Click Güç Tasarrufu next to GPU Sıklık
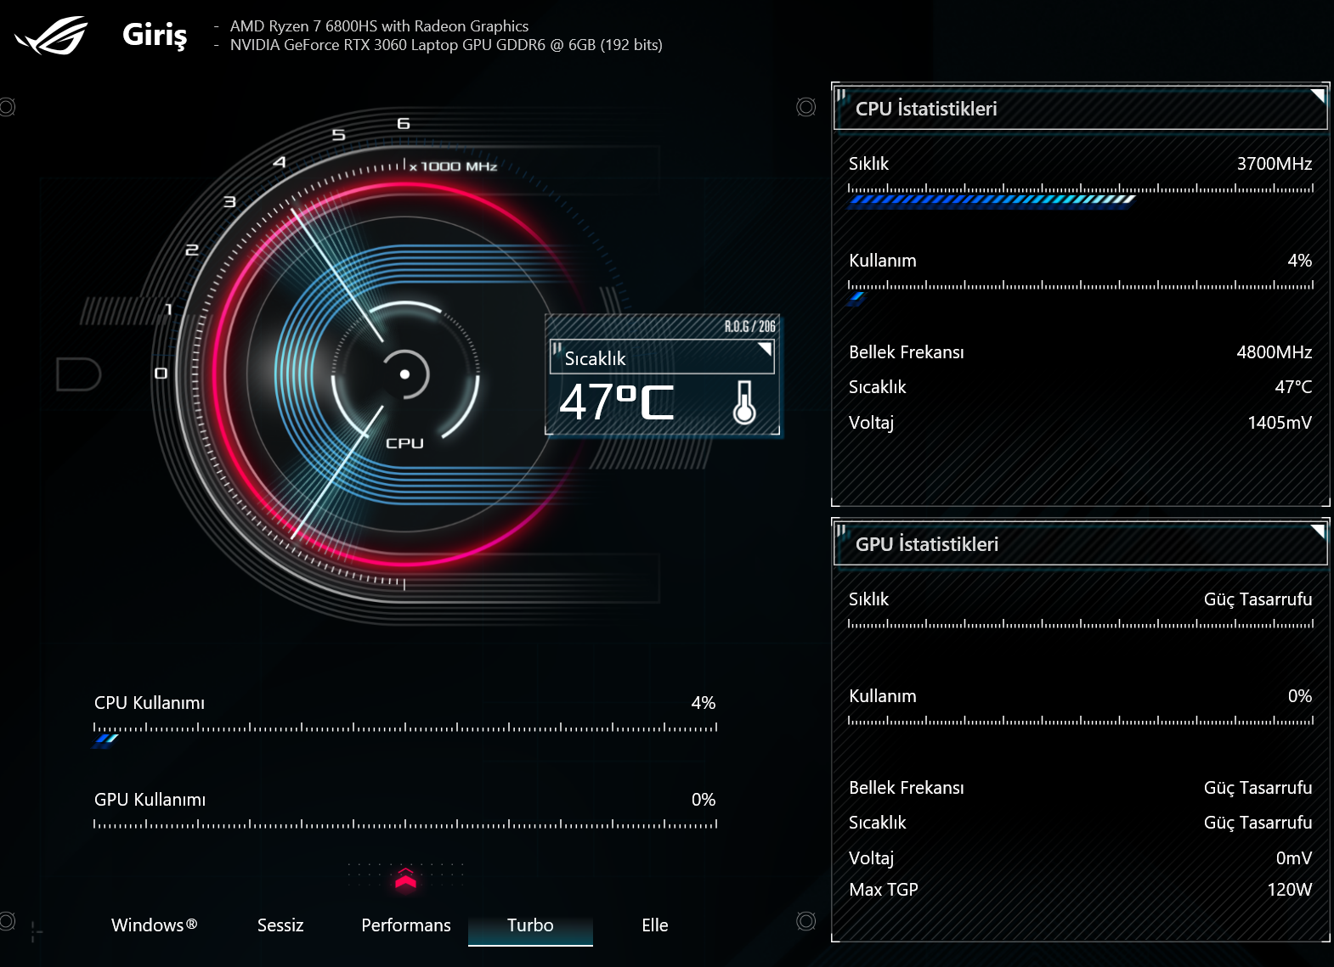Screen dimensions: 1334x967 click(x=1258, y=599)
